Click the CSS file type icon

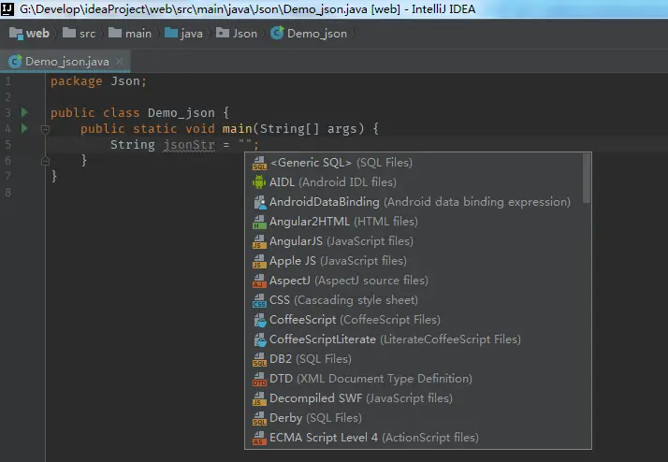259,300
